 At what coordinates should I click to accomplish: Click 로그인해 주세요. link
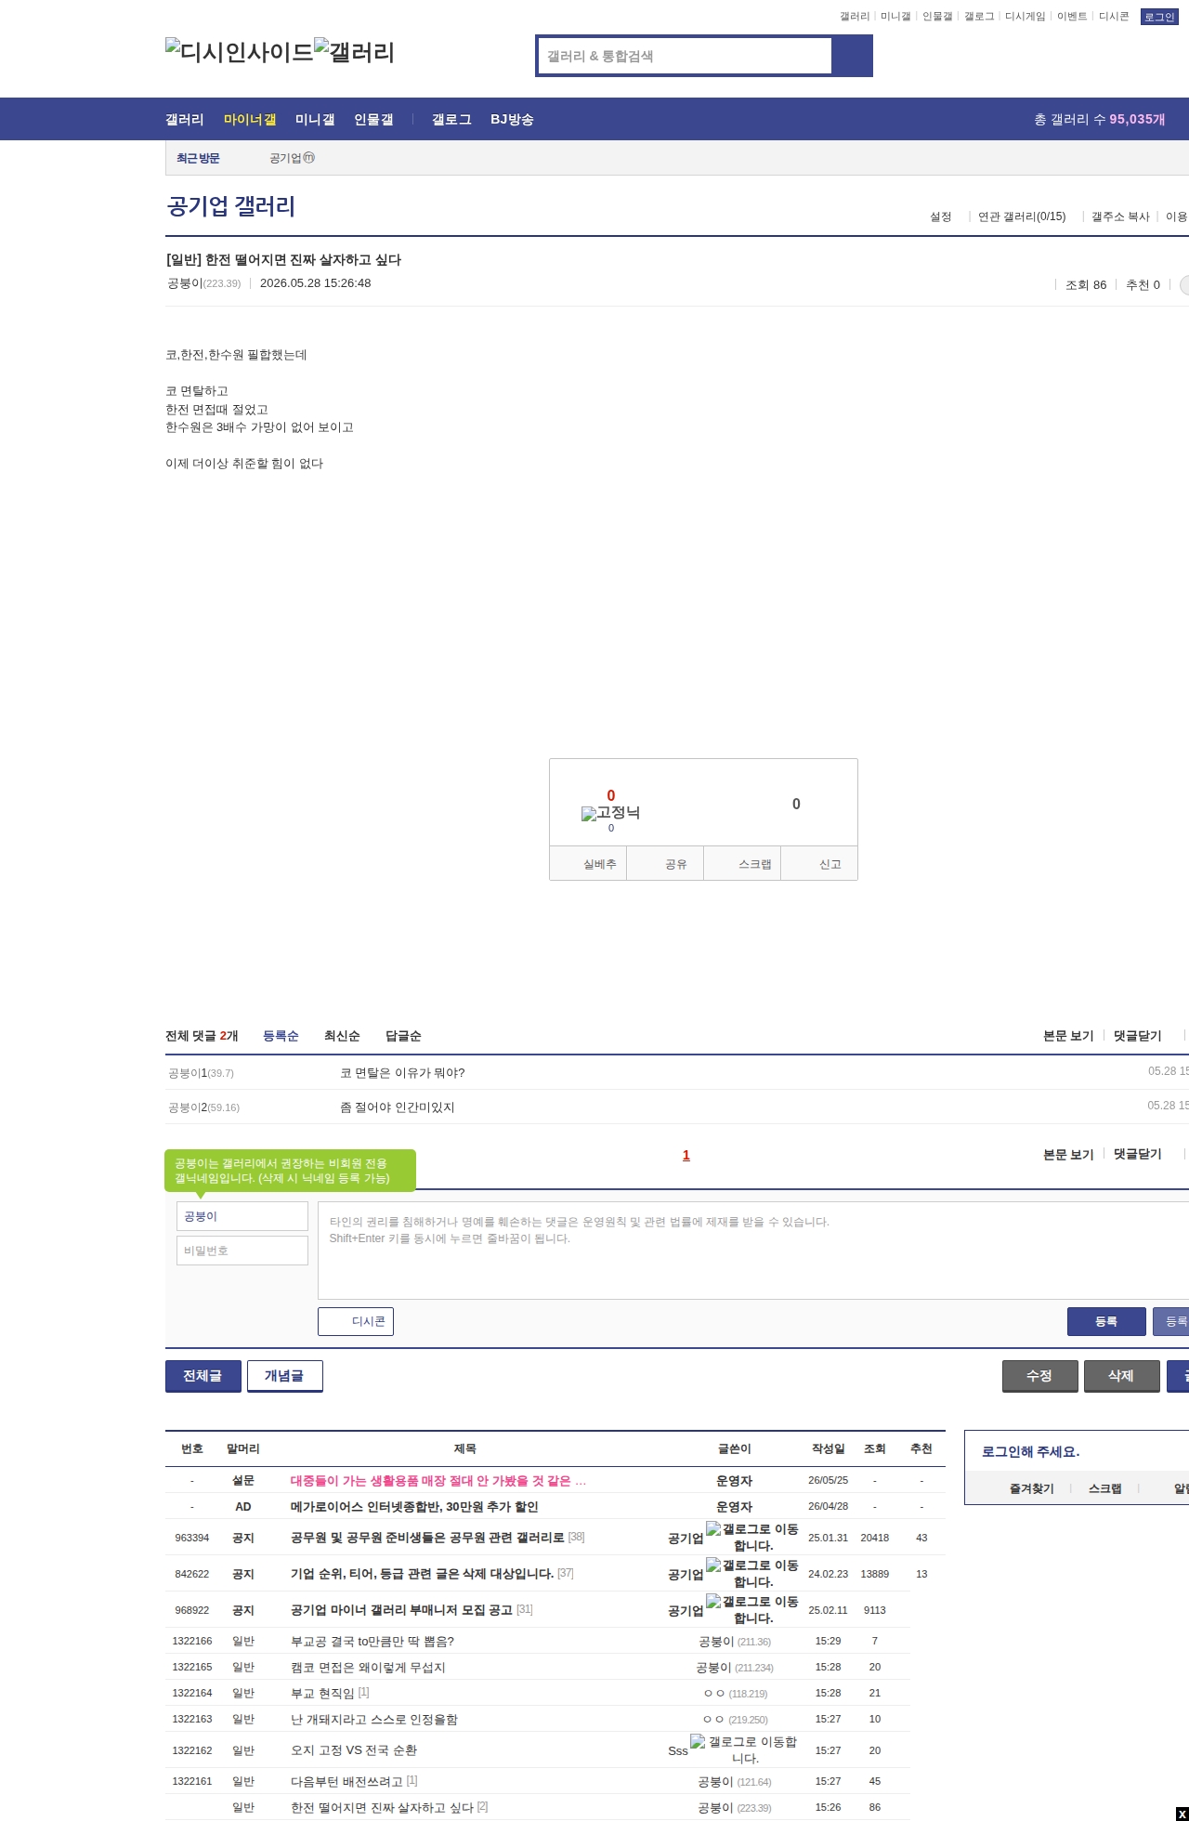[1030, 1451]
